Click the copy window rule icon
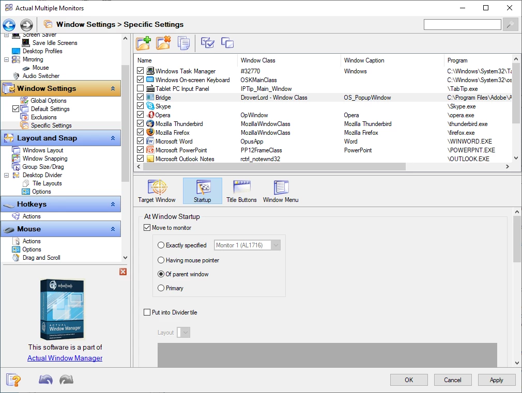This screenshot has height=393, width=522. coord(183,43)
